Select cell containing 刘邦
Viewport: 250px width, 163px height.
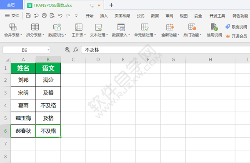[23, 80]
